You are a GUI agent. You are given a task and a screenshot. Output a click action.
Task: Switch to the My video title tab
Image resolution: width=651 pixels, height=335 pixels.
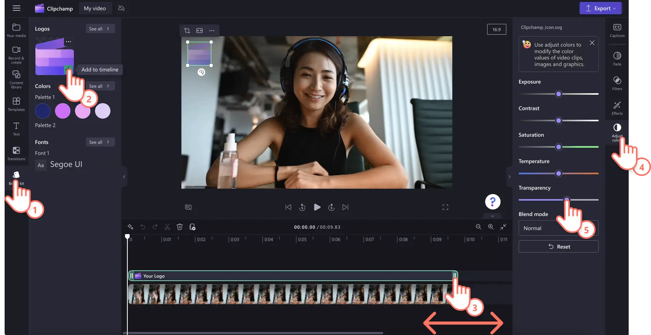coord(95,8)
